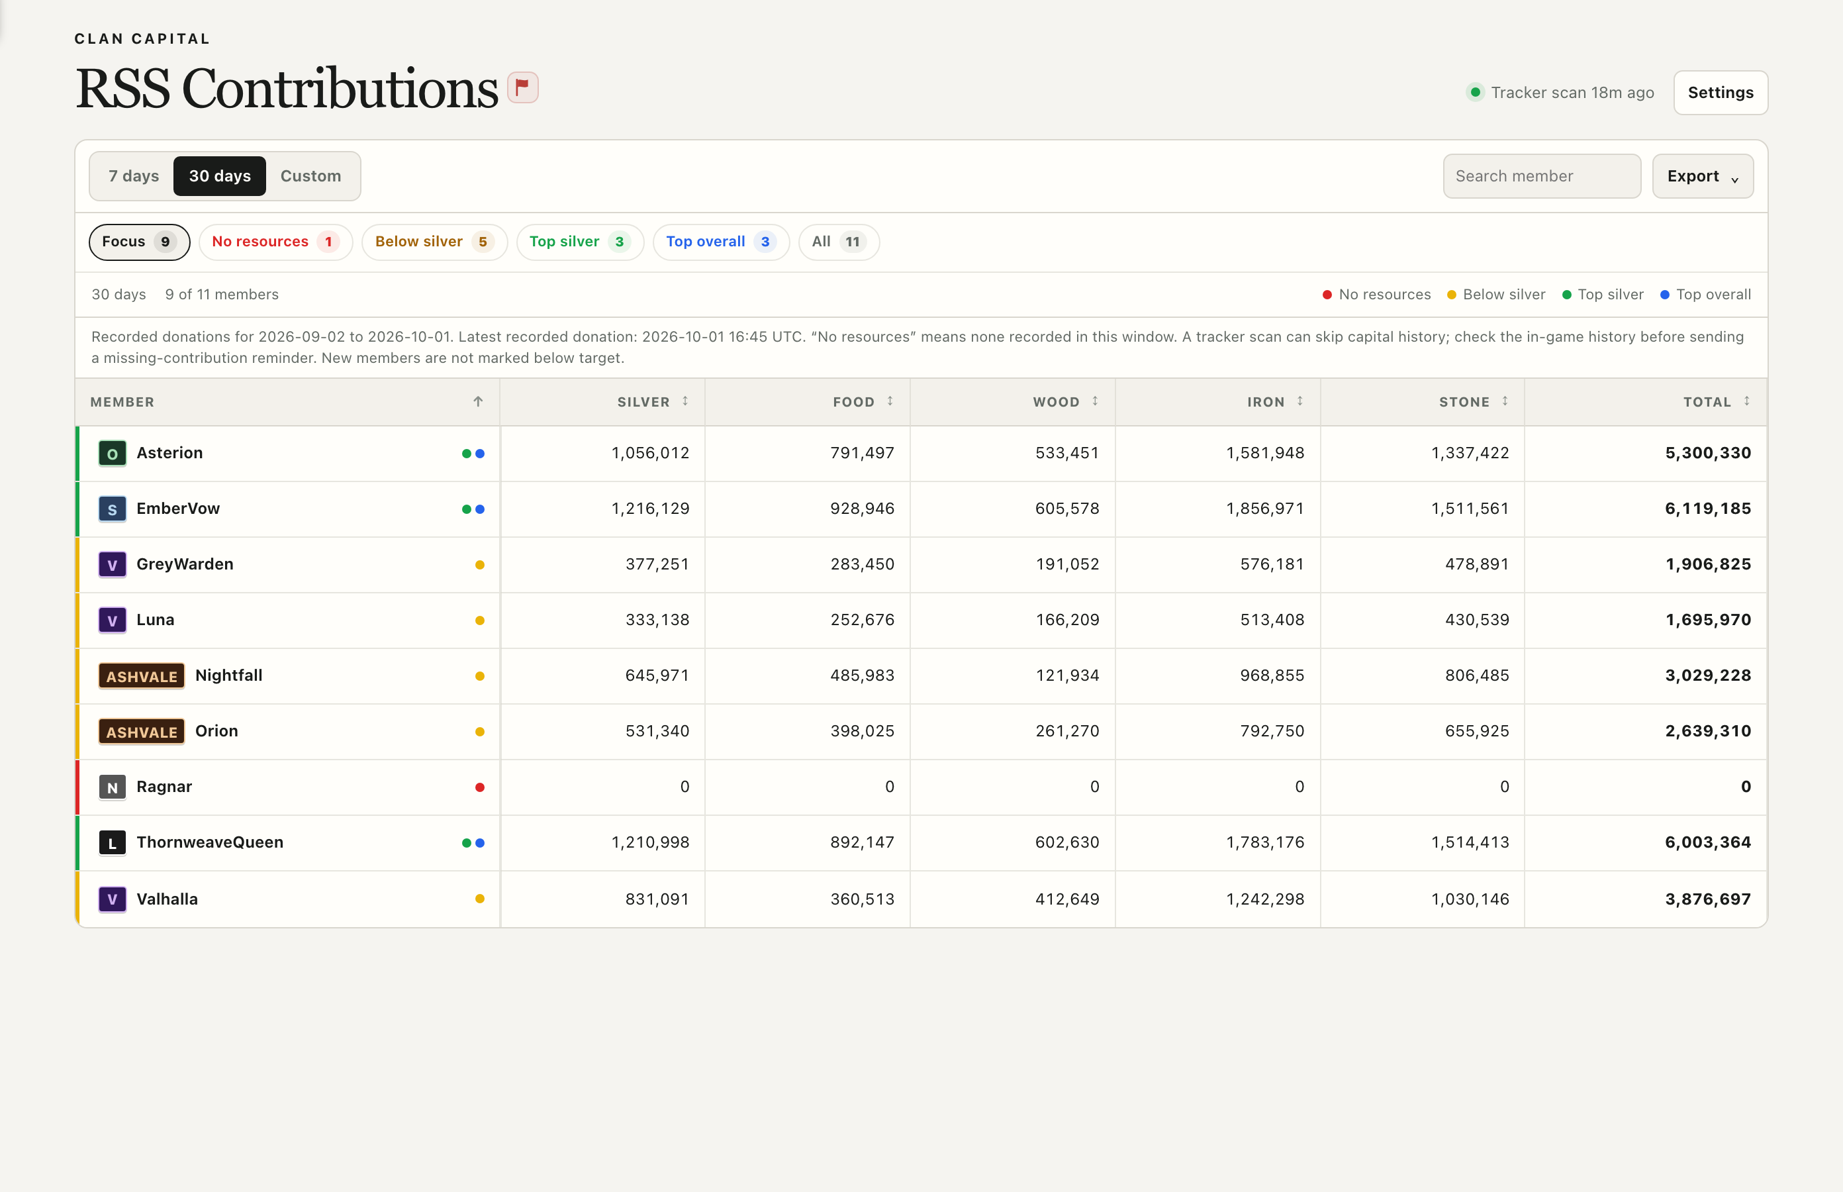Screen dimensions: 1843x1192
Task: Filter by No resources
Action: pyautogui.click(x=275, y=242)
